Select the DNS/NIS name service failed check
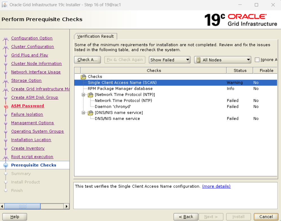Screen dimensions: 281x221 (x=176, y=119)
